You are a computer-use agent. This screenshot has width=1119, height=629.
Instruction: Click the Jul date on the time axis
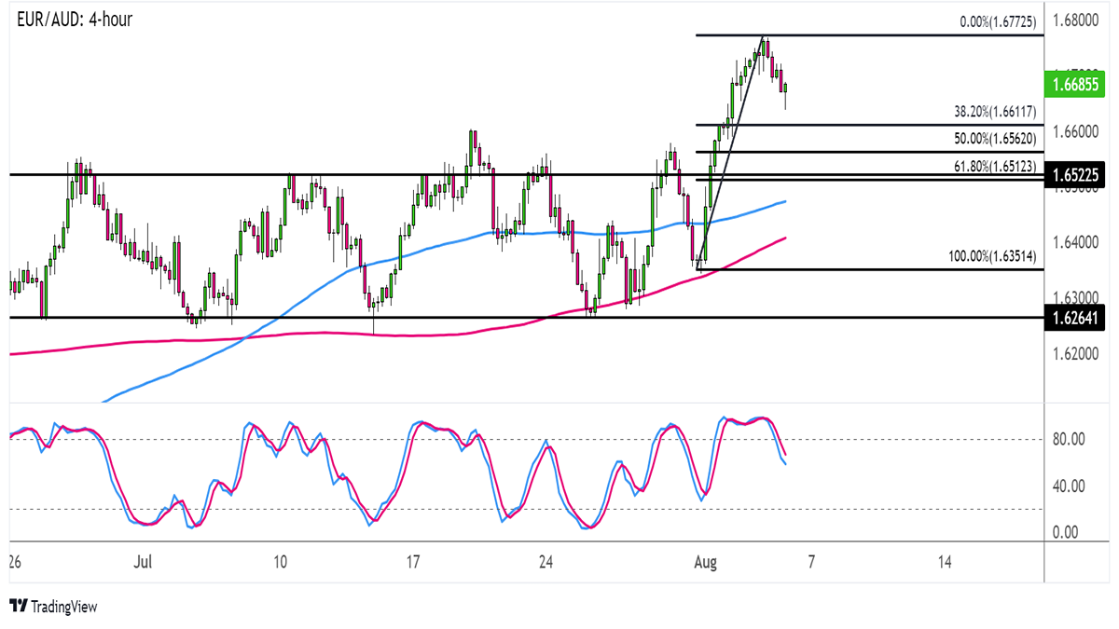[143, 563]
